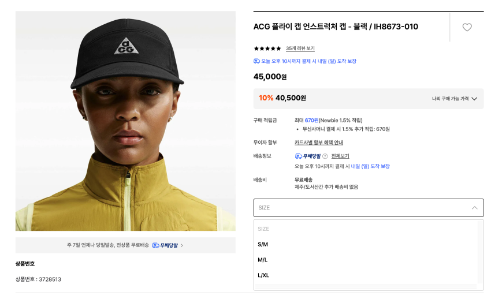Click the 670원 reward points link
The image size is (491, 299).
click(x=311, y=120)
